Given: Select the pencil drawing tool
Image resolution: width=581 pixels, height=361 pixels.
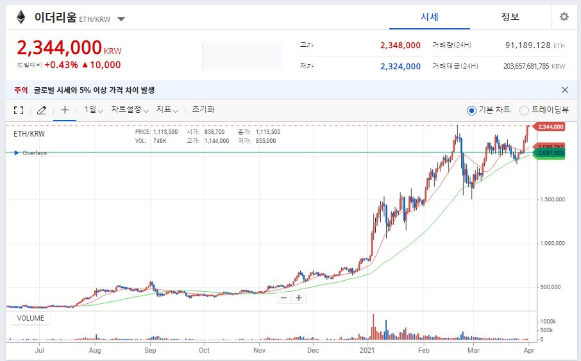Looking at the screenshot, I should (42, 110).
